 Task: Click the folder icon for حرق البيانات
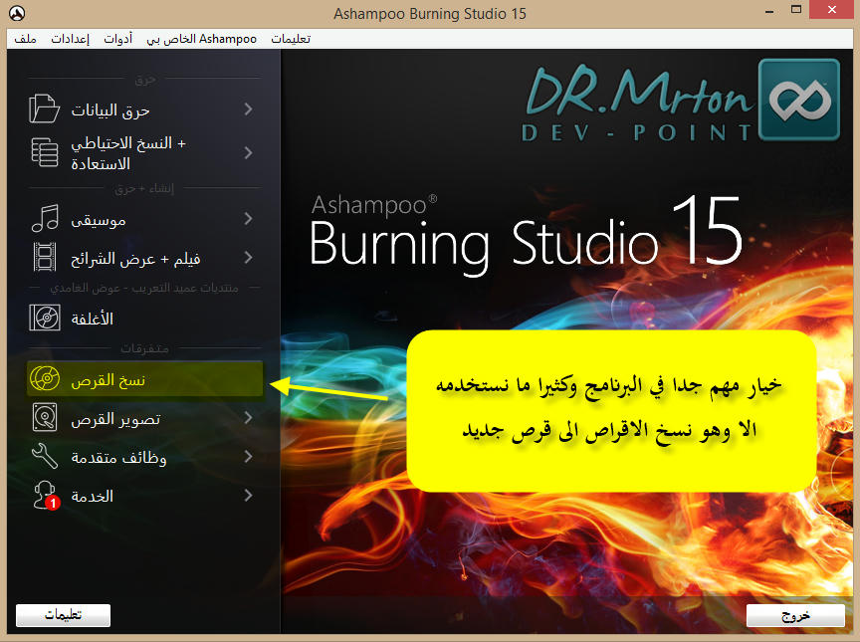[x=45, y=108]
